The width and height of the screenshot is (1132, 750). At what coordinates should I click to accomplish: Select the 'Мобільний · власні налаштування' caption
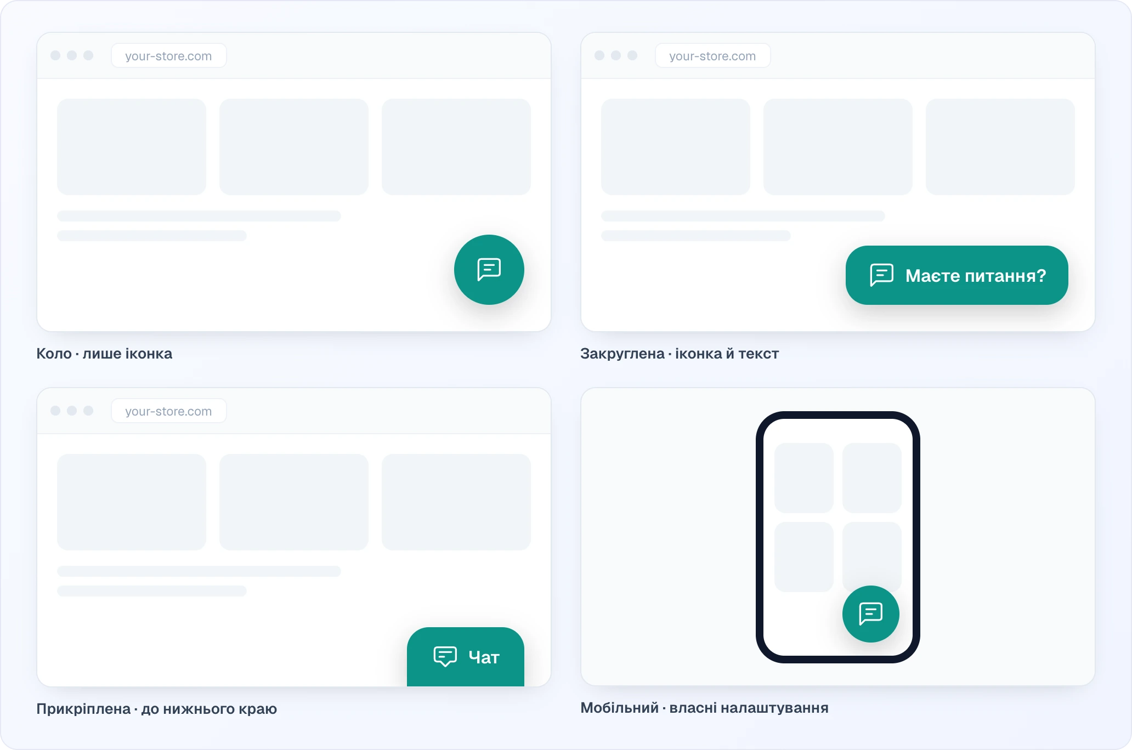[x=704, y=708]
